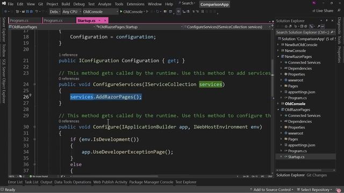
Task: Click Start Without Debugging outline play icon
Action: (x=147, y=11)
